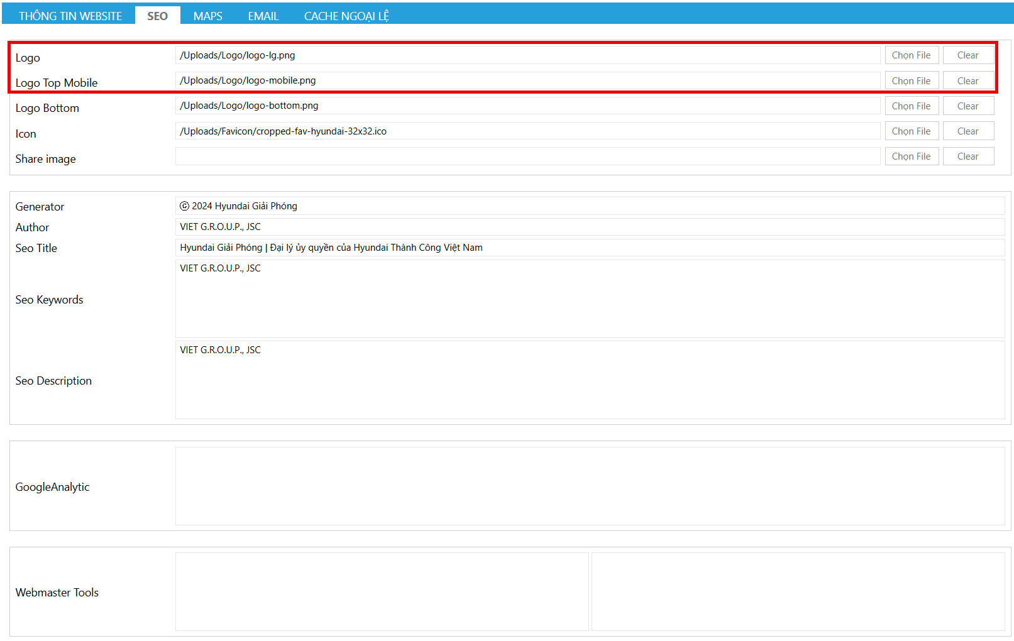Focus the GoogleAnalytic text area
Screen dimensions: 1014x641
(589, 486)
